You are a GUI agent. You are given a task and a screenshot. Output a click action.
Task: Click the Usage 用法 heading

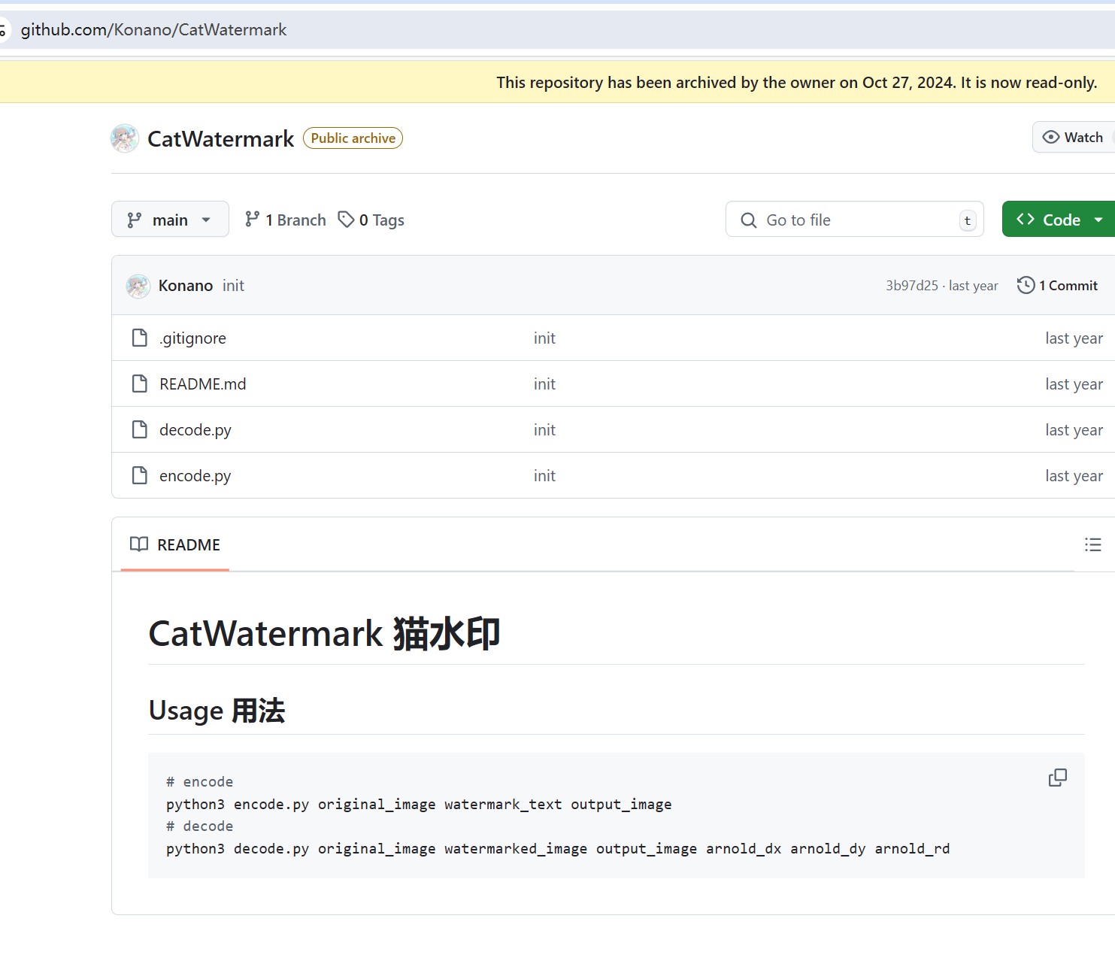(x=217, y=711)
